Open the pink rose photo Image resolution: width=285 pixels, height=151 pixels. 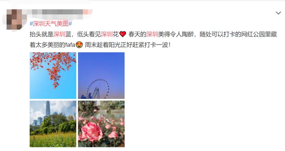(x=101, y=124)
